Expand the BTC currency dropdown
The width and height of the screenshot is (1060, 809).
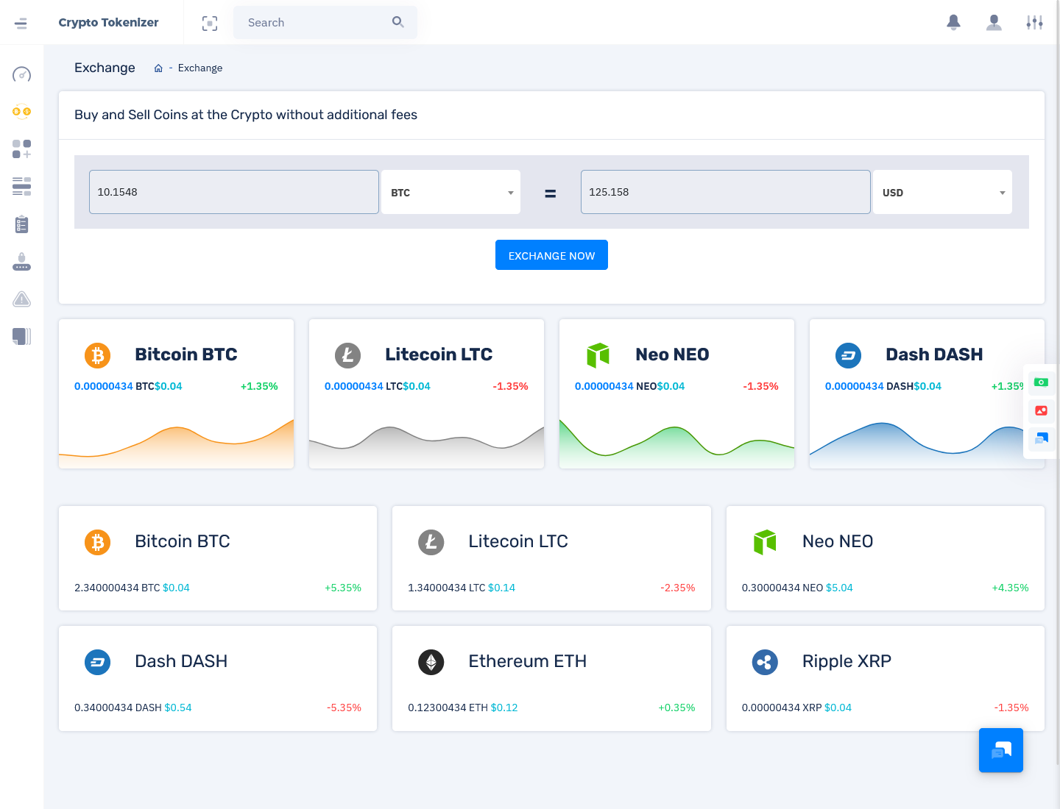tap(451, 193)
